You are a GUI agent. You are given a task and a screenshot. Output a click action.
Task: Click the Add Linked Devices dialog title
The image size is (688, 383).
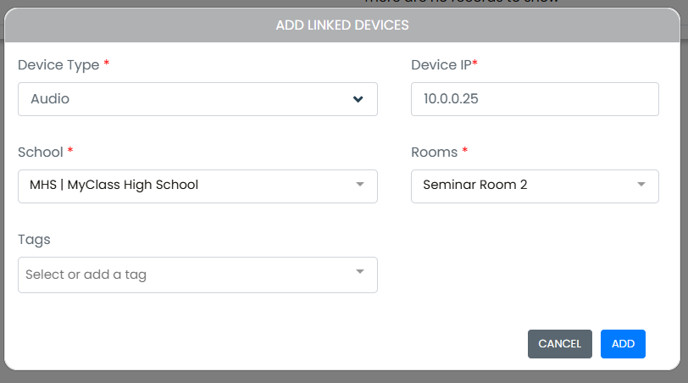342,25
